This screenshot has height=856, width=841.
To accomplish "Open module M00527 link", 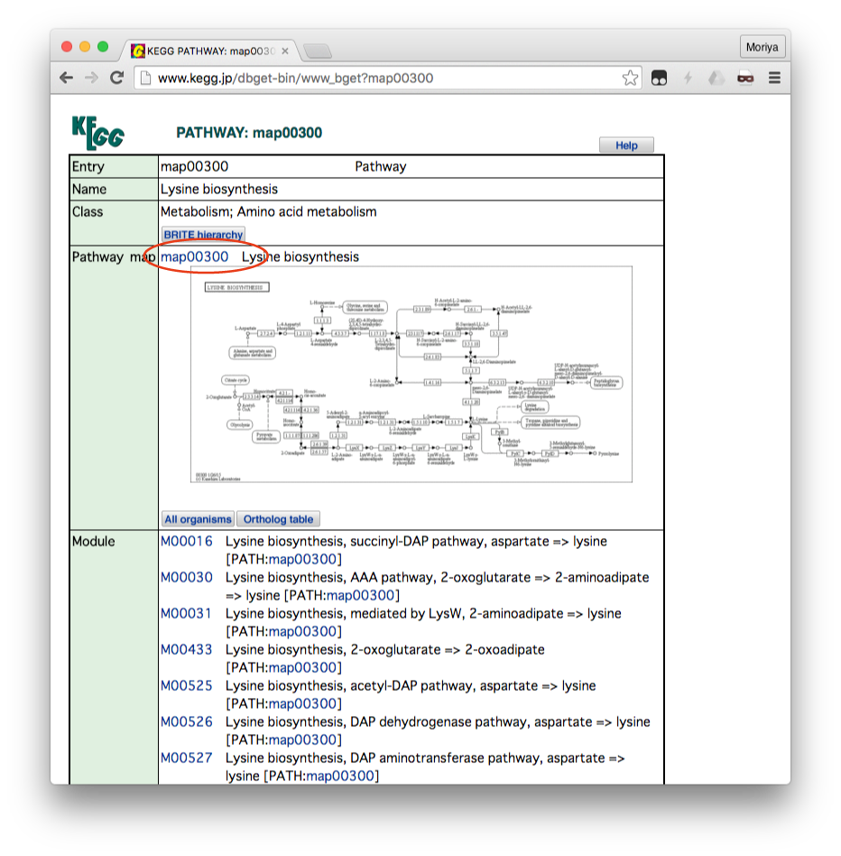I will (187, 758).
